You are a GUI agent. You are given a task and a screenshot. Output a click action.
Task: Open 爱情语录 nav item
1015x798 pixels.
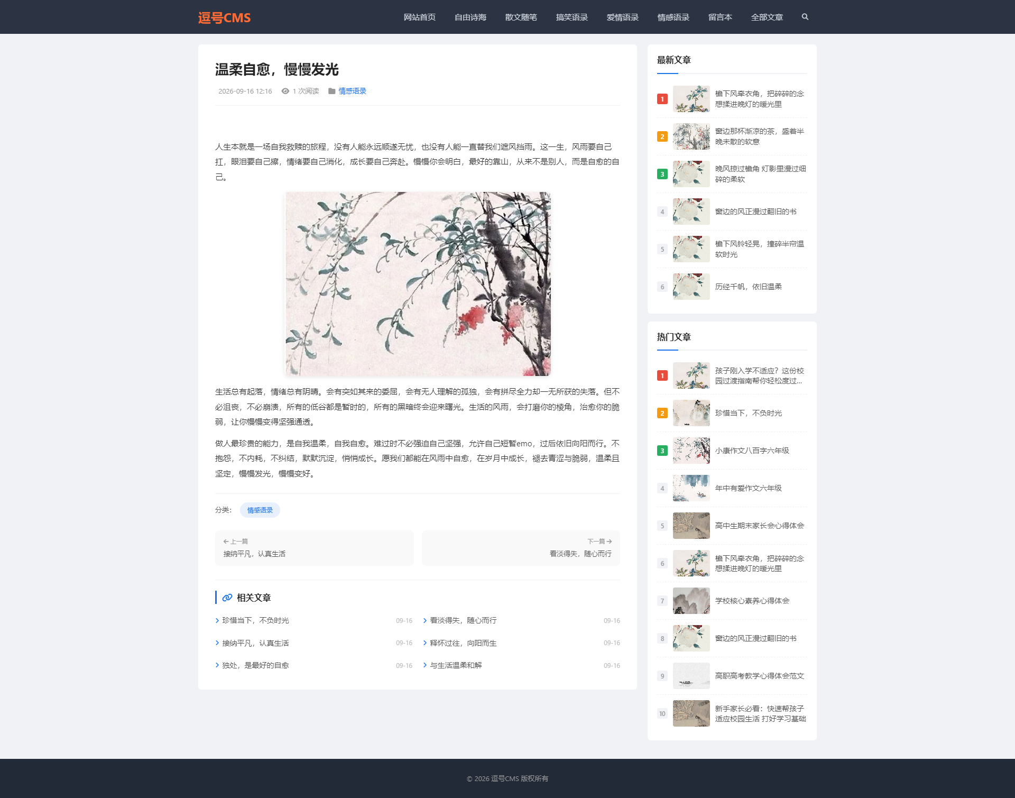click(x=623, y=17)
